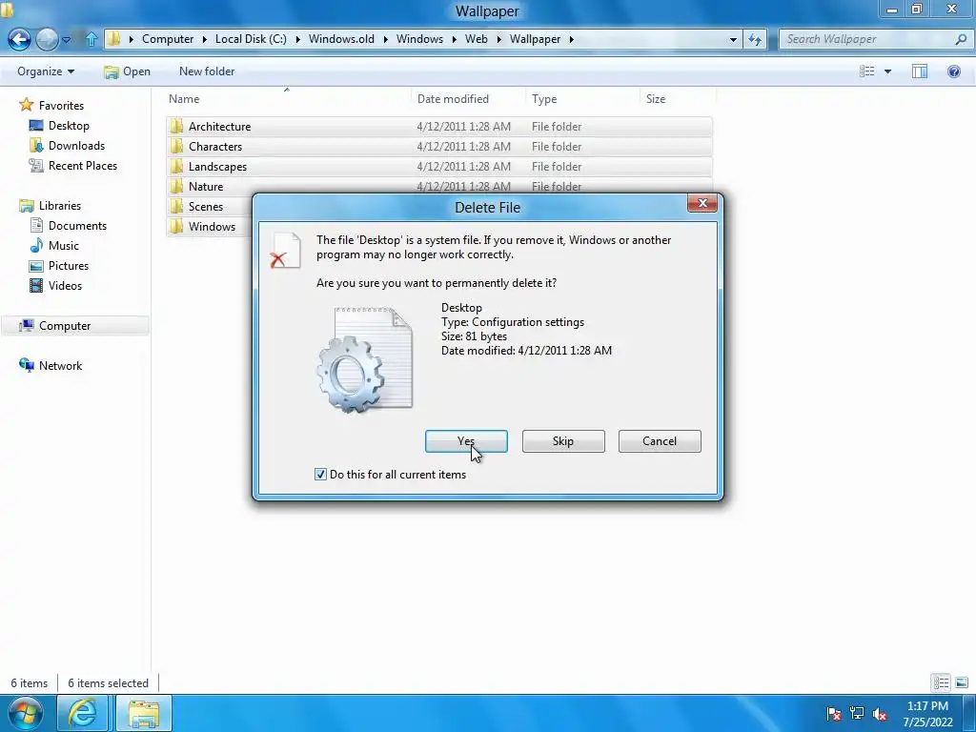Close the Delete File dialog

(x=702, y=203)
